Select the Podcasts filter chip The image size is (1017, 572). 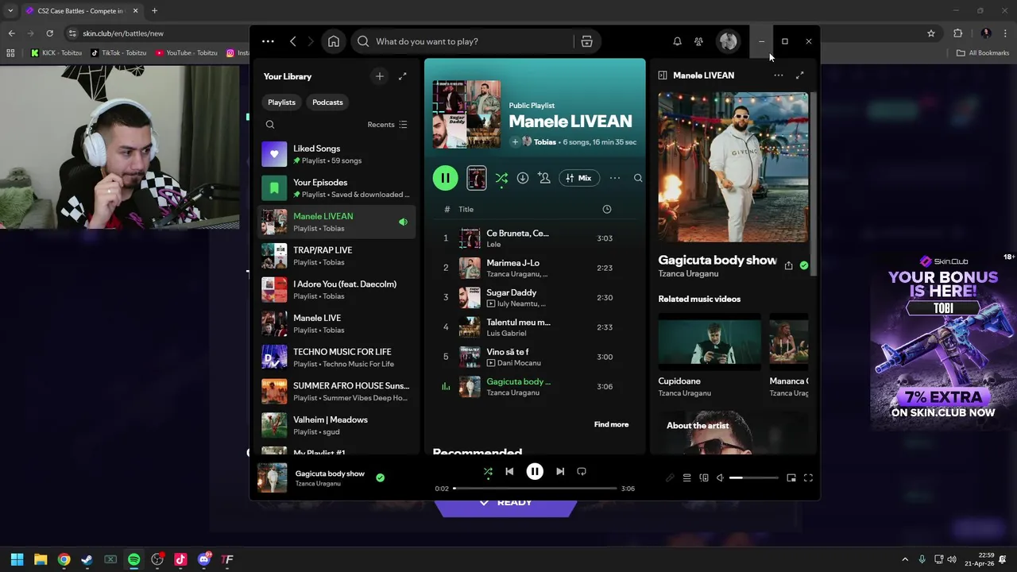pyautogui.click(x=327, y=102)
